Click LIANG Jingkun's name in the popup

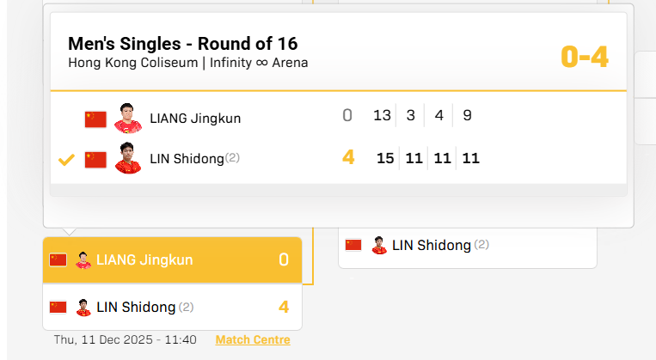coord(195,119)
